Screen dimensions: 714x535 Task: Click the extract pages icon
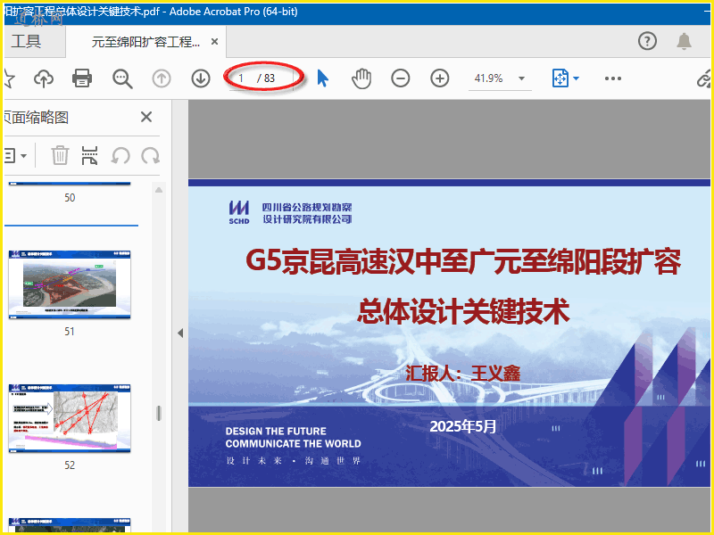[90, 155]
